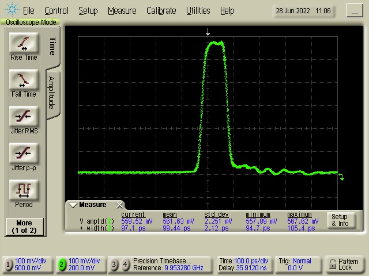Select the Rise Time measurement icon
Image resolution: width=369 pixels, height=276 pixels.
[x=24, y=44]
